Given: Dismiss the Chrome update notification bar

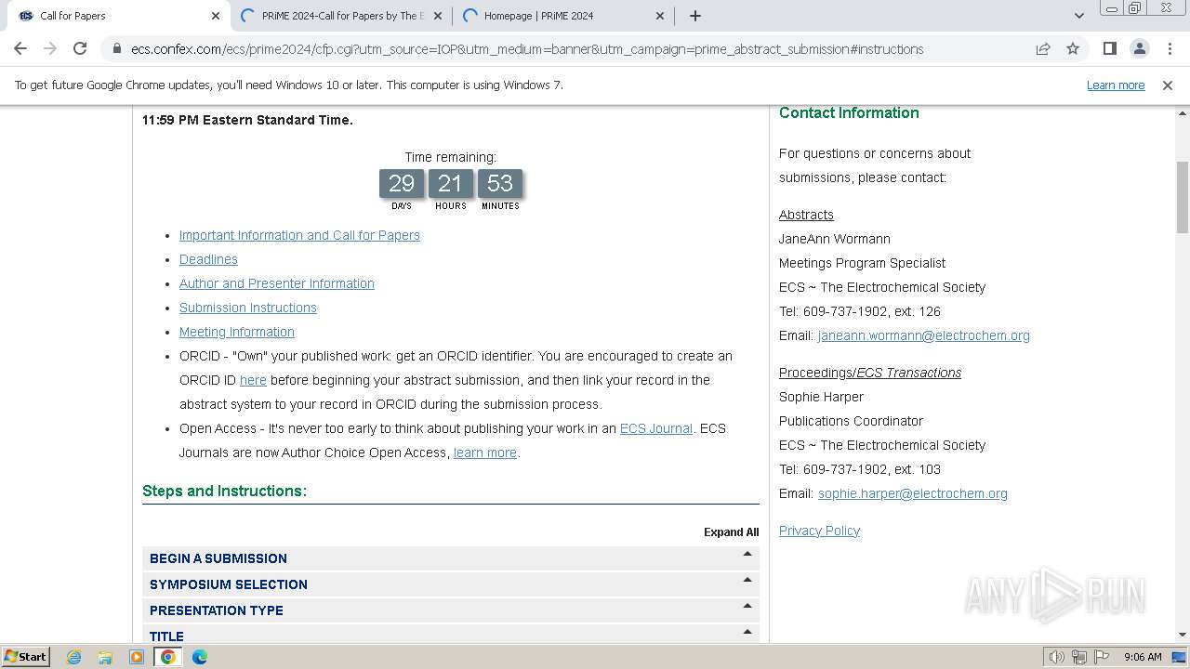Looking at the screenshot, I should coord(1168,85).
